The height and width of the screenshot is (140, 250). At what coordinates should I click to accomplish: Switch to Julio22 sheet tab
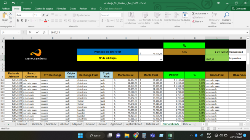103,124
